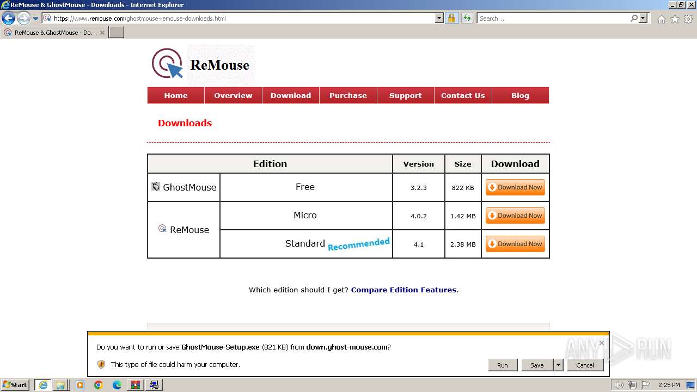Open the Chrome taskbar icon

pos(99,385)
